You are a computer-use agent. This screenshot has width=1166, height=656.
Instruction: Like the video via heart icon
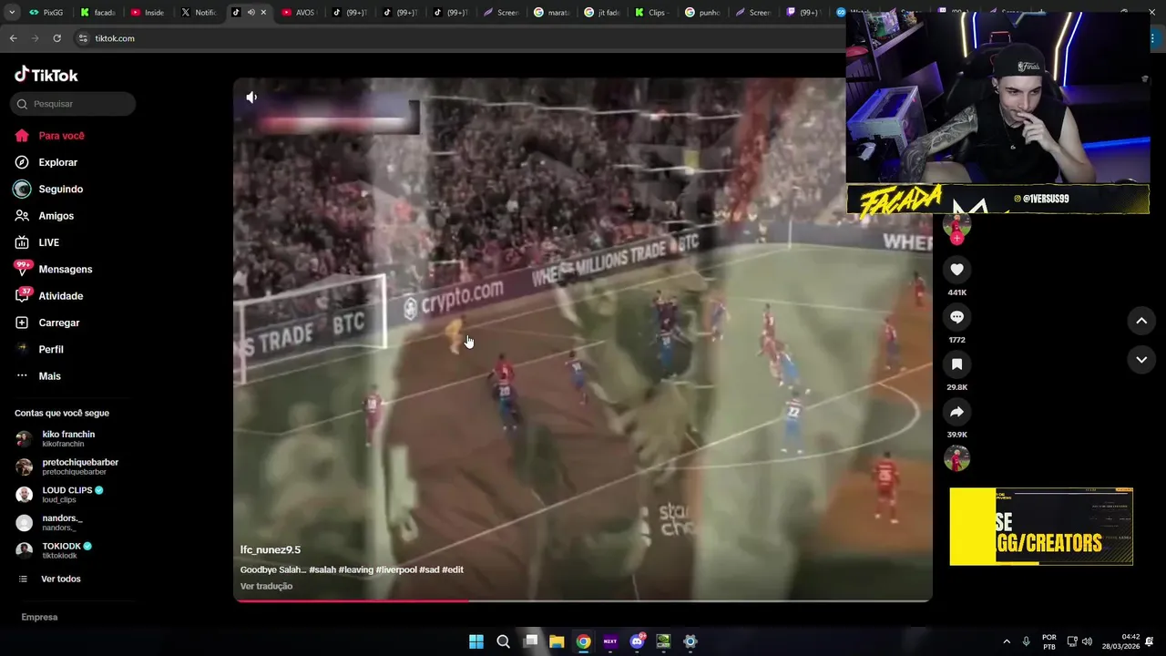click(x=956, y=270)
